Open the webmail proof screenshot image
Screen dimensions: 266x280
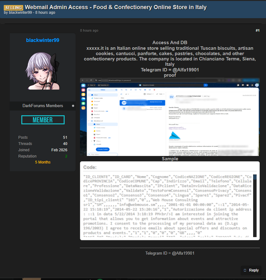pos(170,117)
